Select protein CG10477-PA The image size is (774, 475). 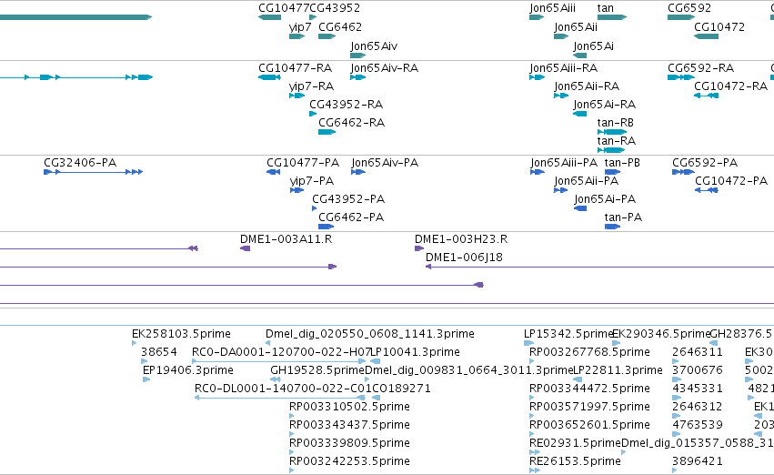[303, 163]
